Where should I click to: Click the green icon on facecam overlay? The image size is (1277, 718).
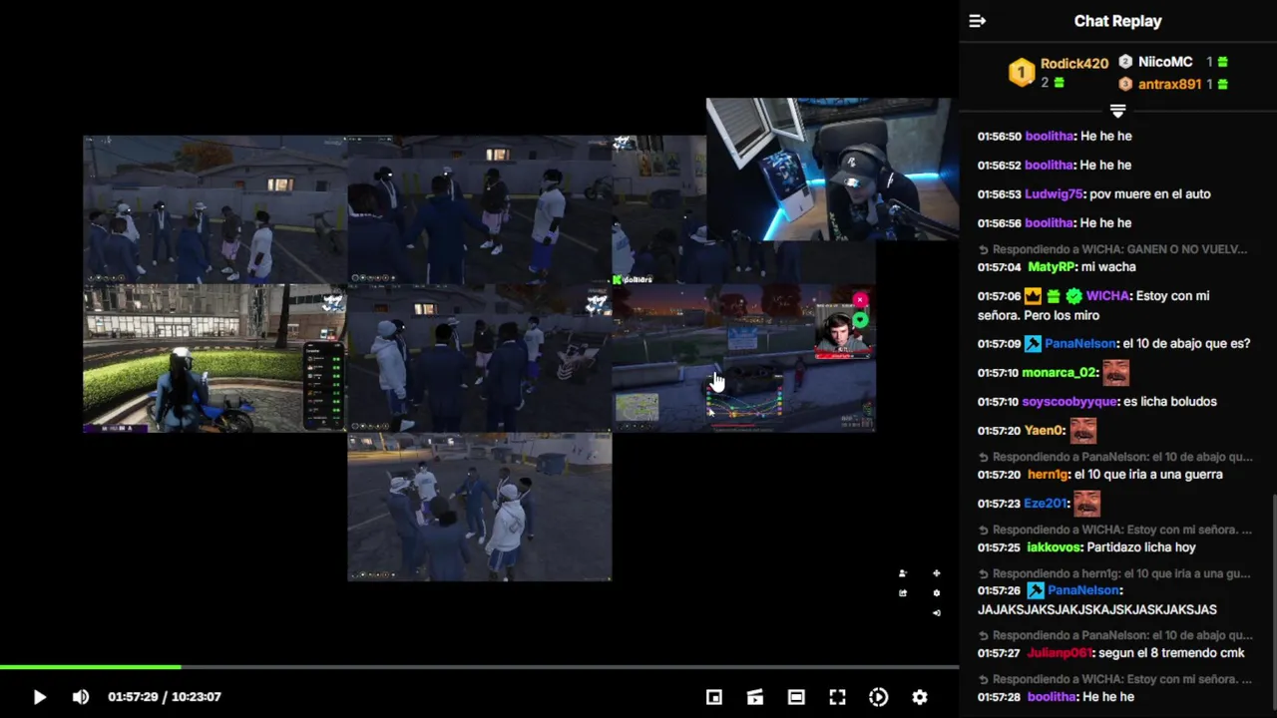click(x=860, y=320)
